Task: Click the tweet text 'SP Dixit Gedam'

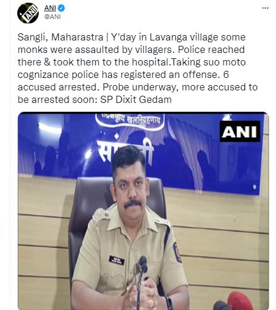Action: 136,99
